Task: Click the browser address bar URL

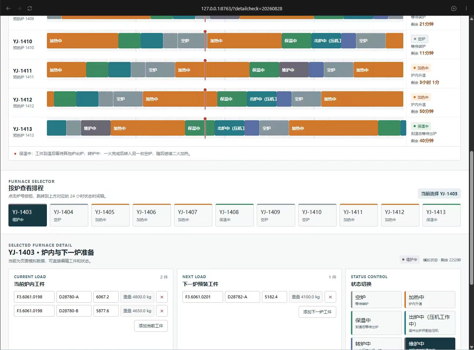Action: 242,8
